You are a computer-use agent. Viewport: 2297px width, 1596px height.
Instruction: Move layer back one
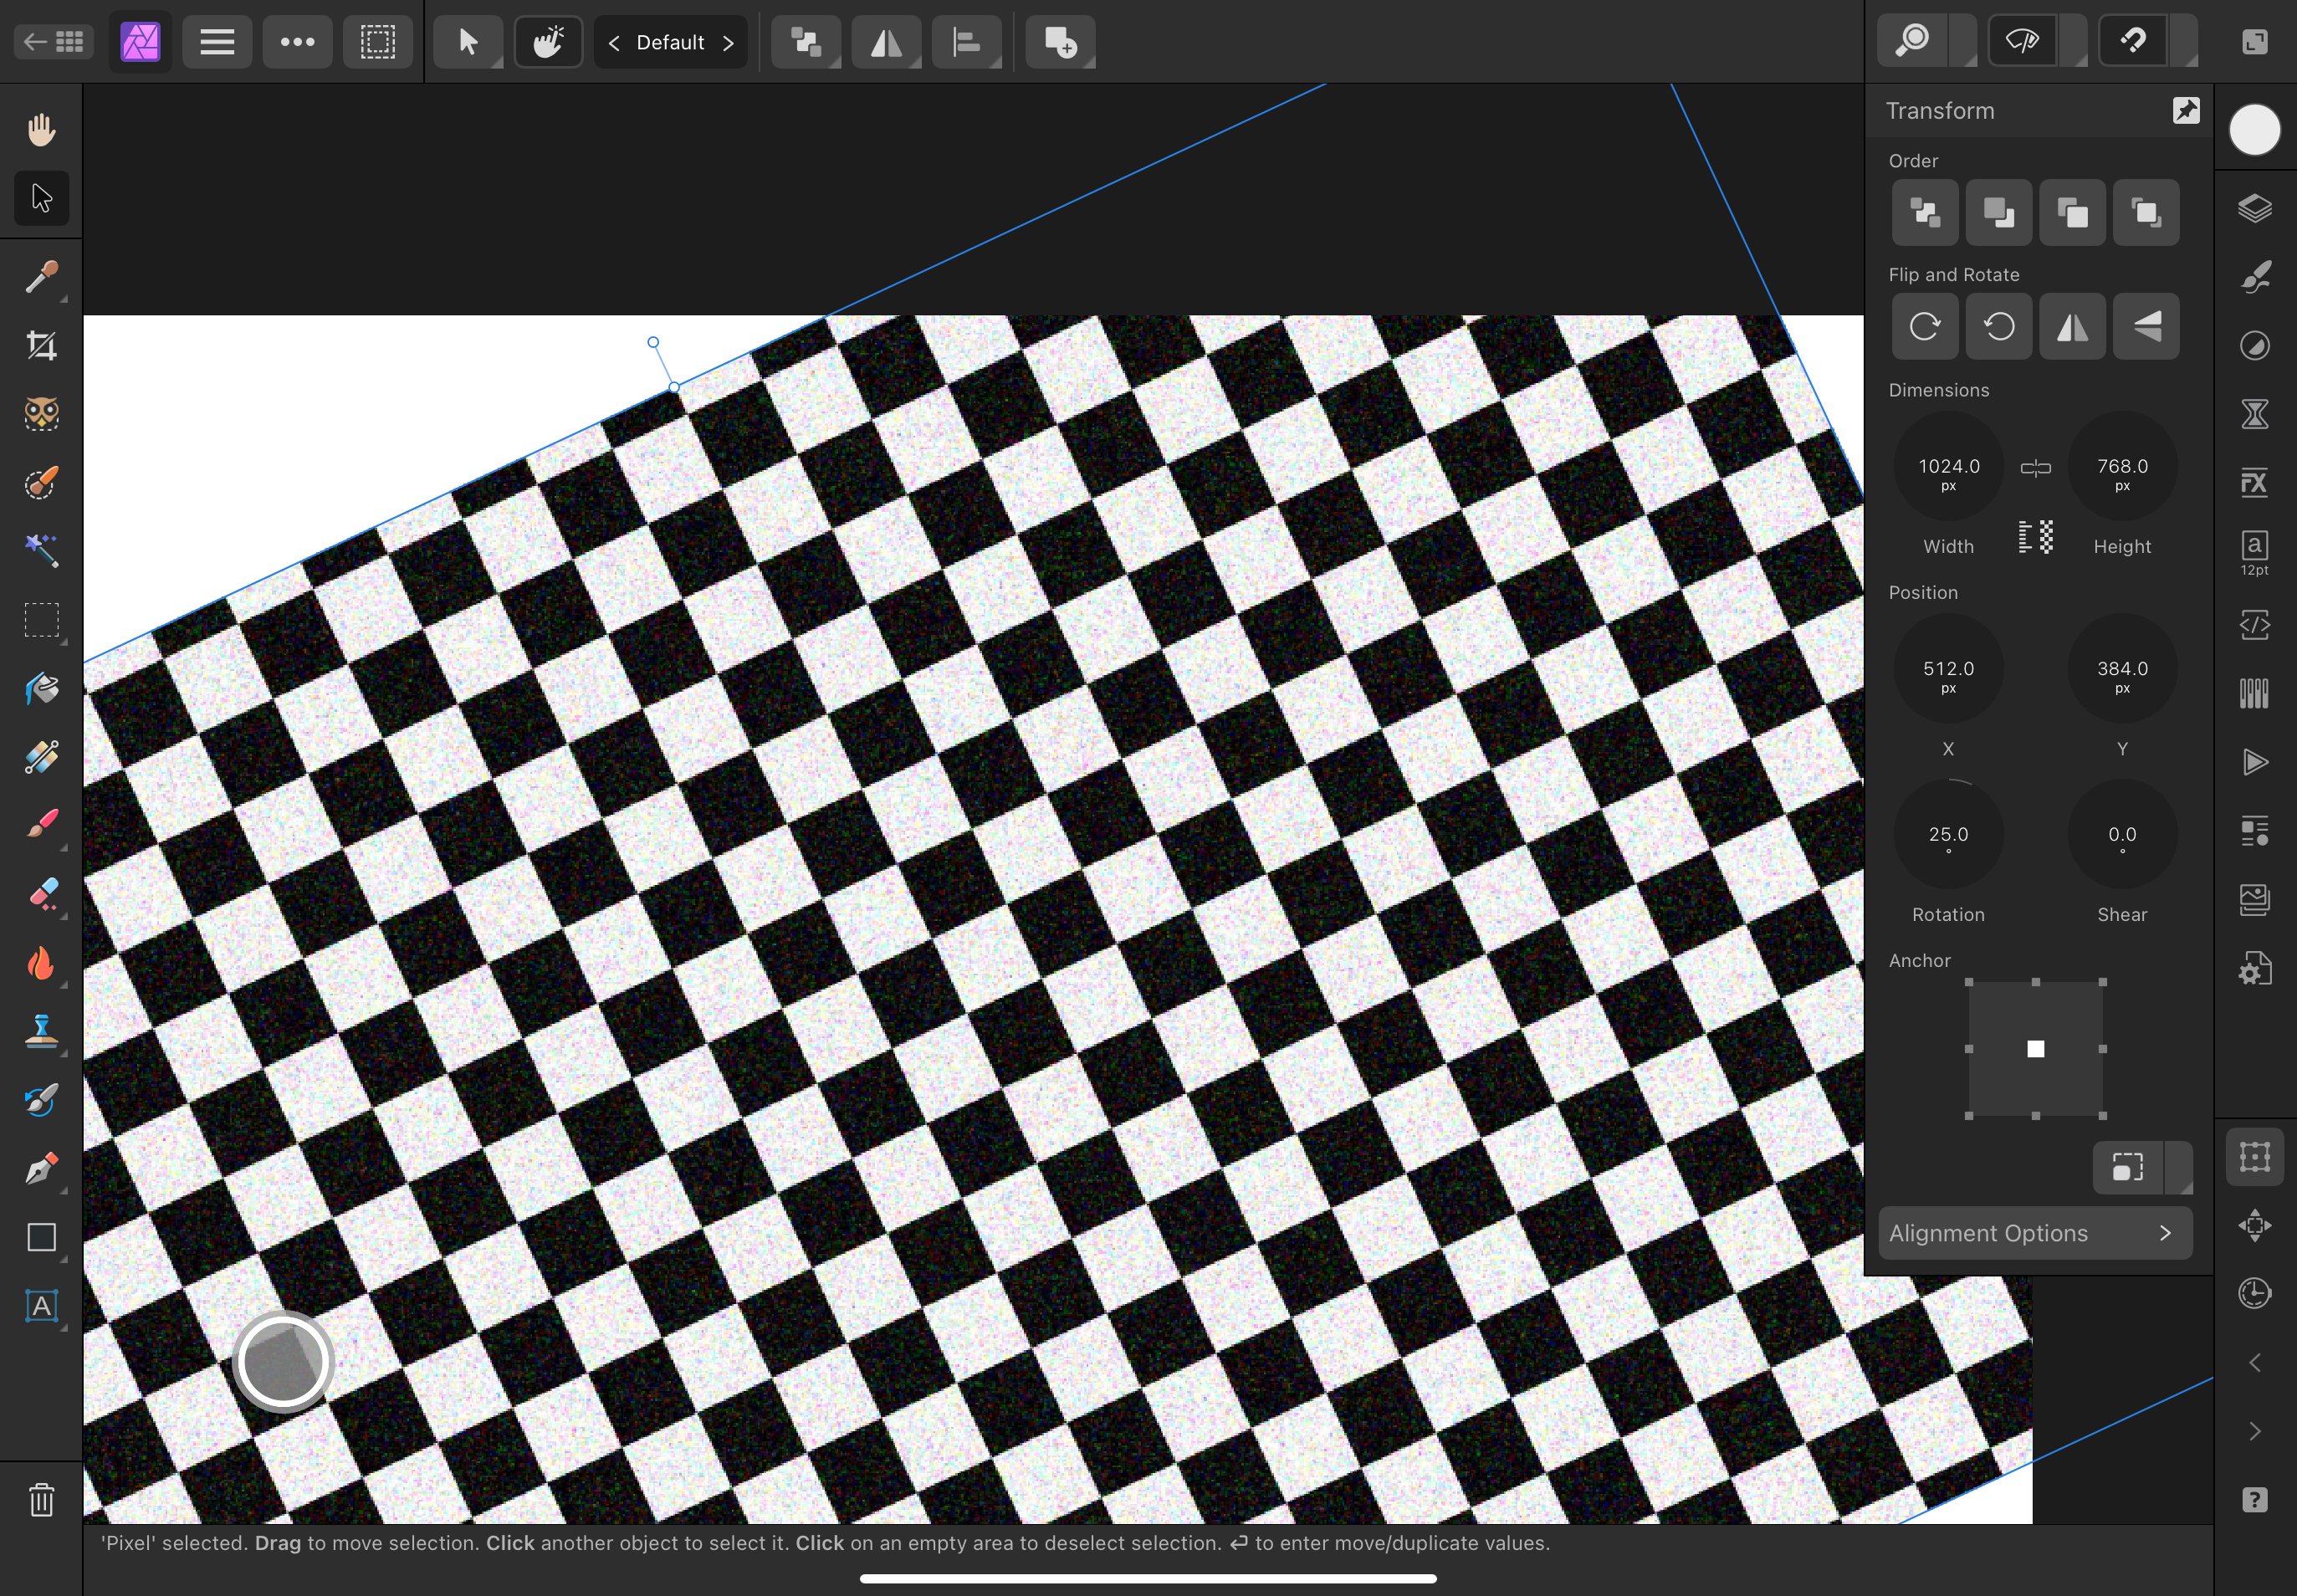(1998, 212)
